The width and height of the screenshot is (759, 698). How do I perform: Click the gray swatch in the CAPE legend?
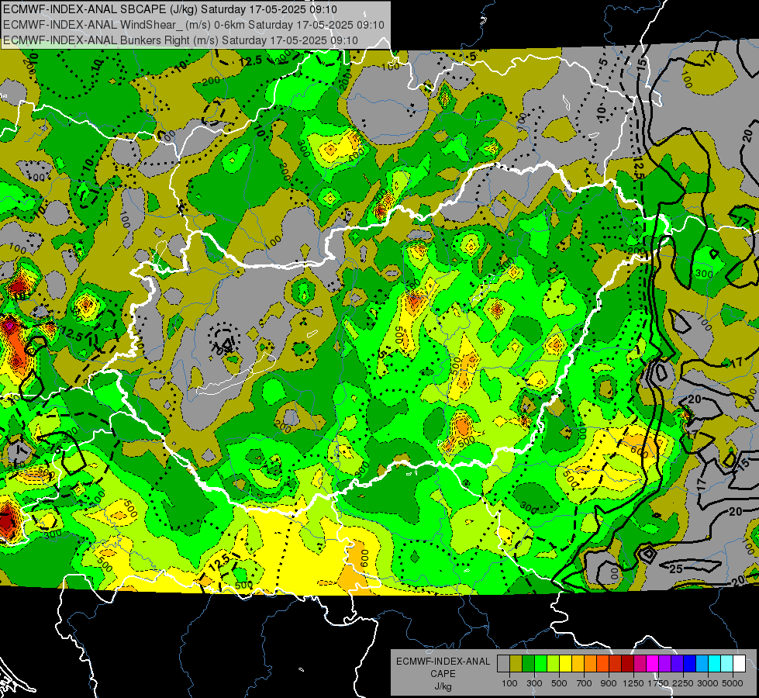click(503, 664)
